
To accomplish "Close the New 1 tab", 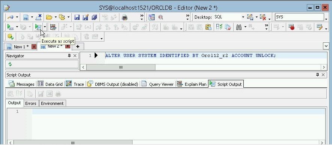I will (x=34, y=47).
